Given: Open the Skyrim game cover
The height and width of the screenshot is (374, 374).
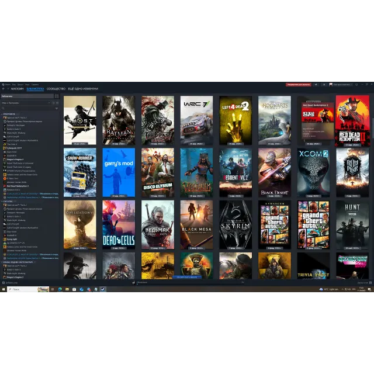Looking at the screenshot, I should coord(236,224).
